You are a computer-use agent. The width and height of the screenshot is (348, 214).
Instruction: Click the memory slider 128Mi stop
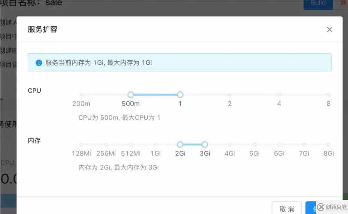(x=81, y=144)
